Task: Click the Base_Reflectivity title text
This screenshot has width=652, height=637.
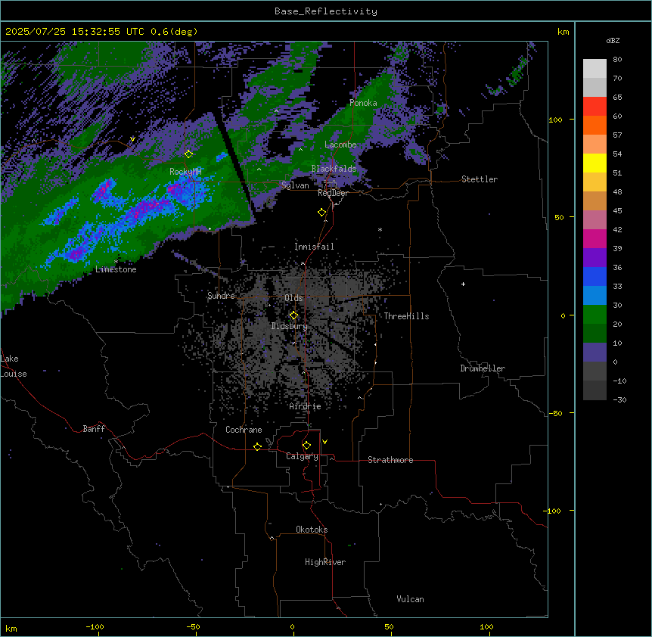Action: point(326,11)
